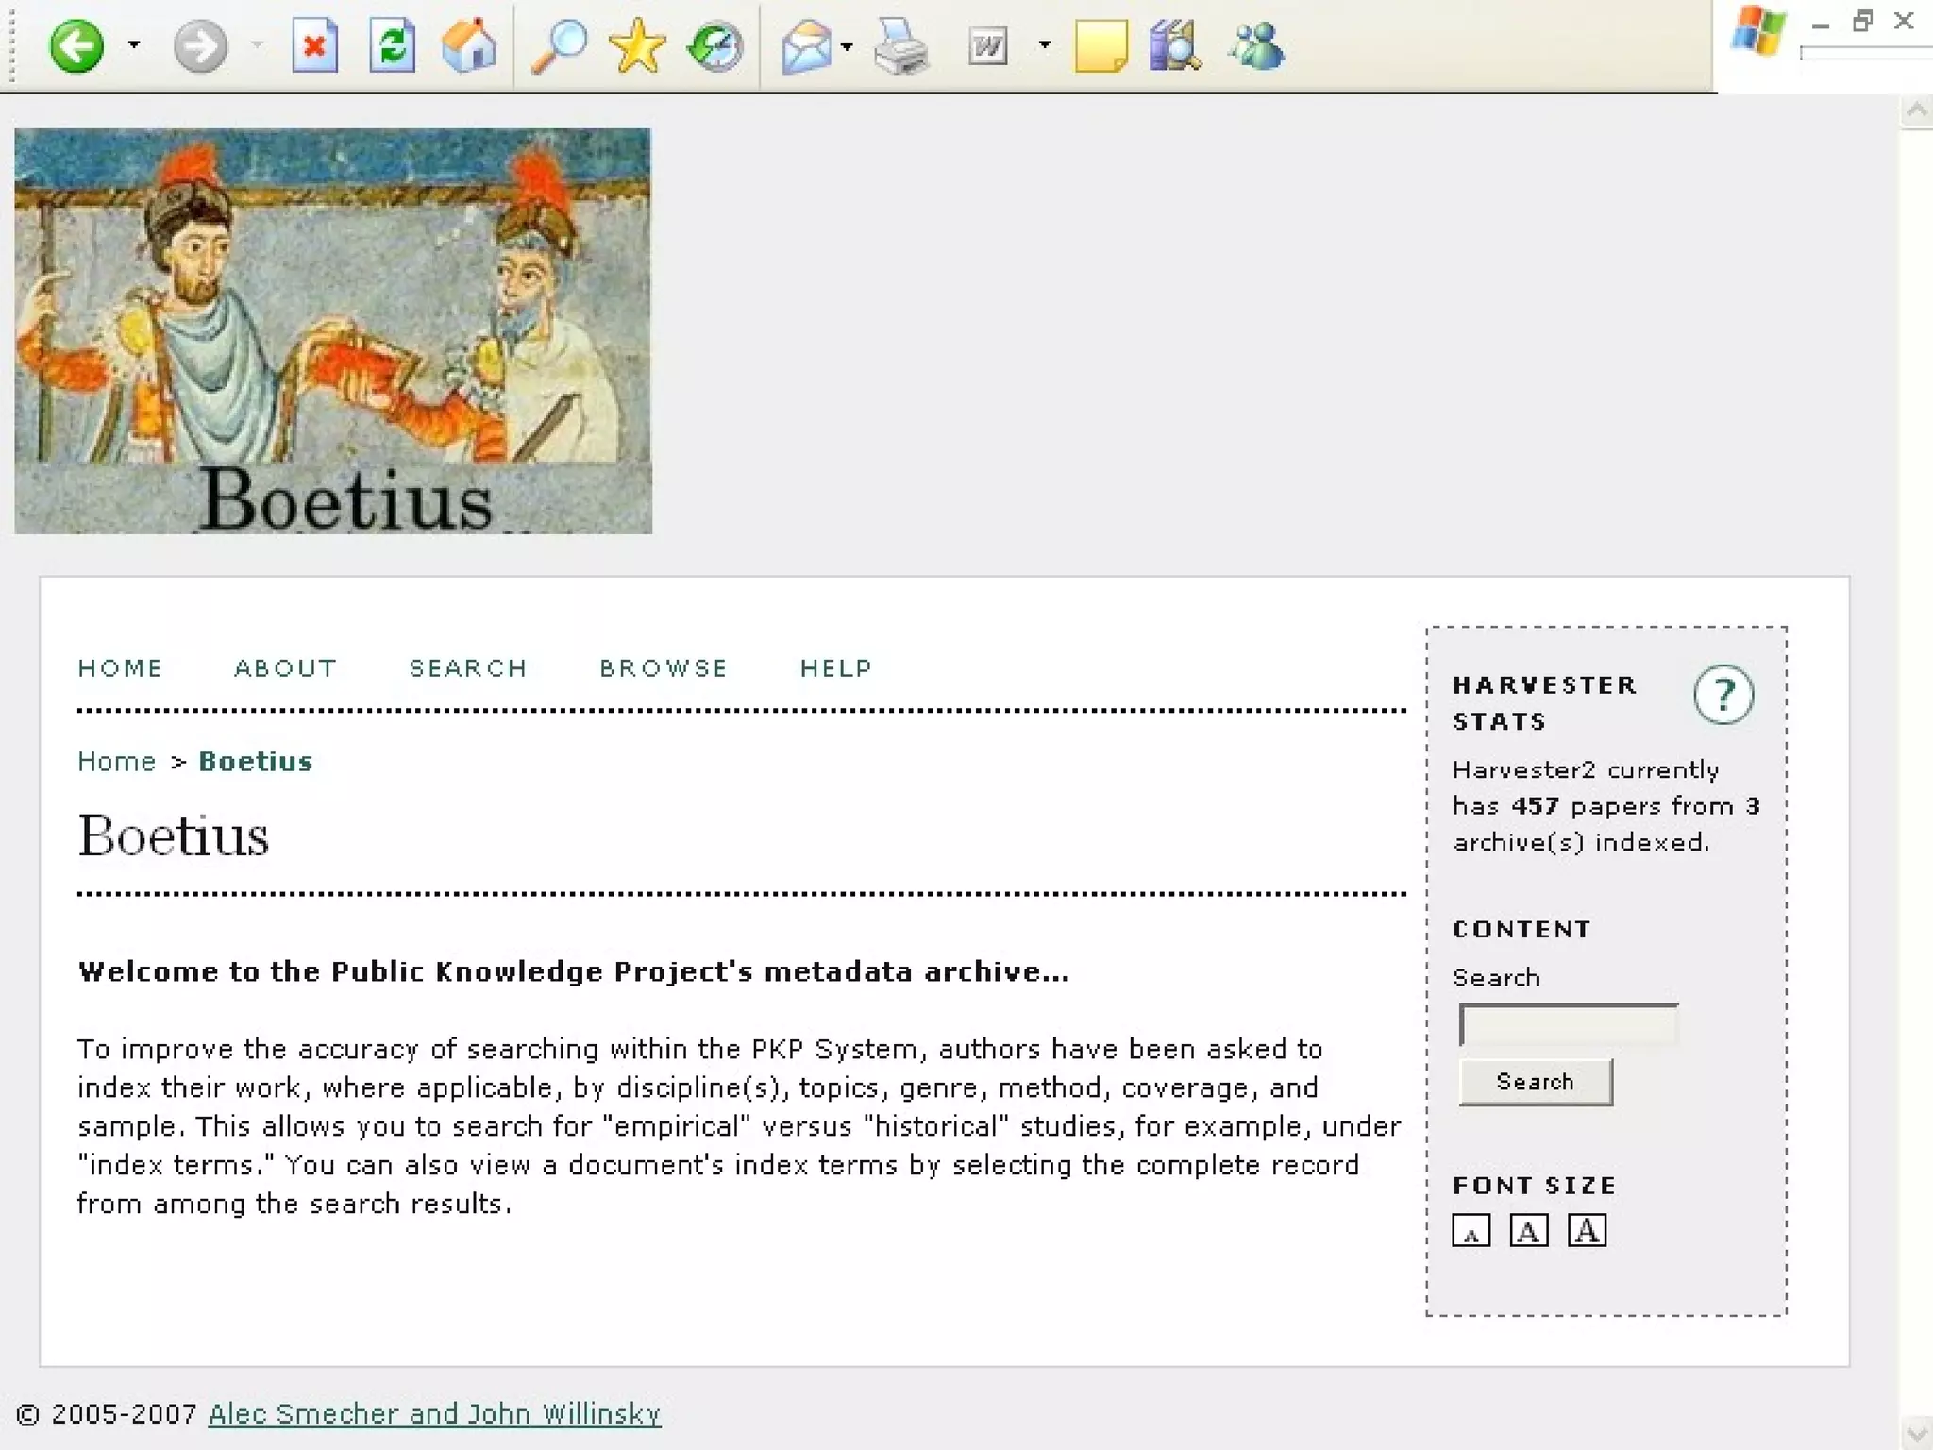
Task: Click the green Back arrow button
Action: pyautogui.click(x=76, y=45)
